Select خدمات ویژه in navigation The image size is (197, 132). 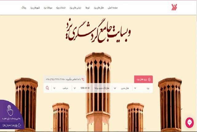point(60,7)
